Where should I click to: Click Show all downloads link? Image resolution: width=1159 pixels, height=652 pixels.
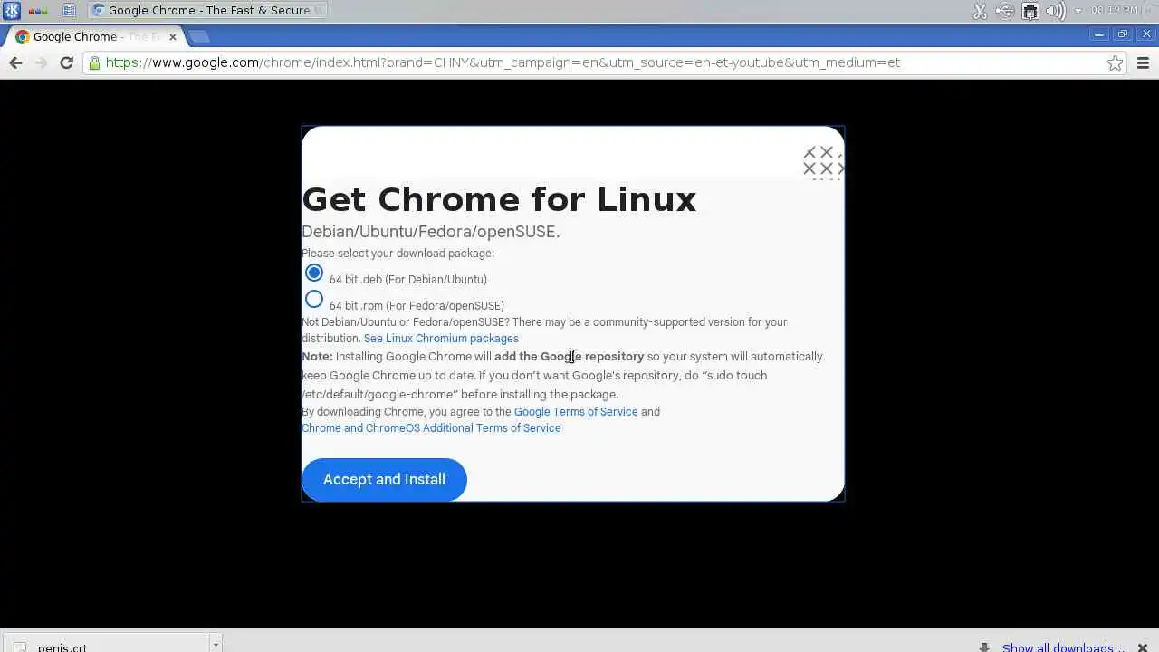1063,647
